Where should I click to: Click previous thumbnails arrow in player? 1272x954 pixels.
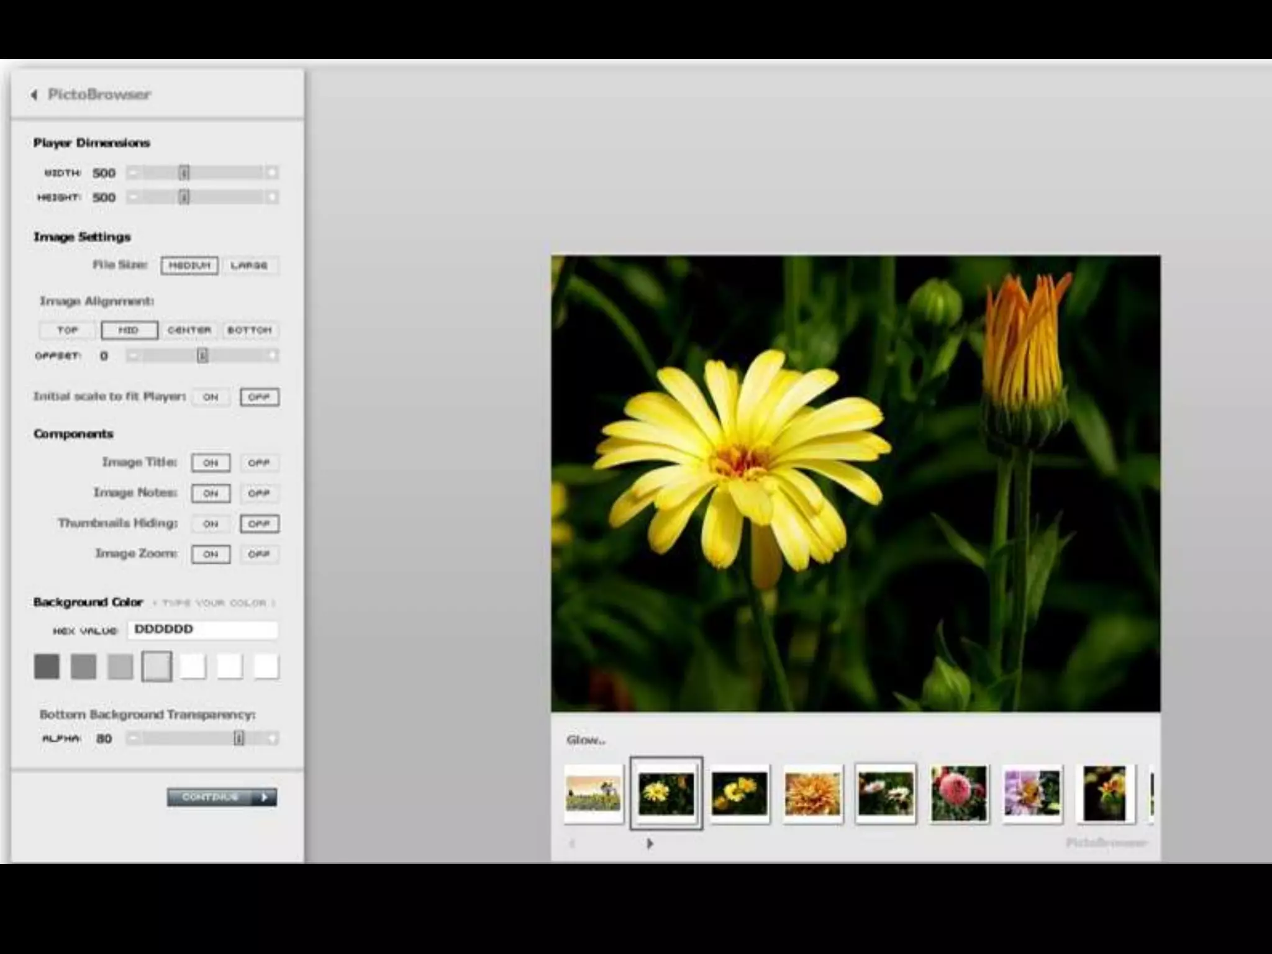pos(572,843)
